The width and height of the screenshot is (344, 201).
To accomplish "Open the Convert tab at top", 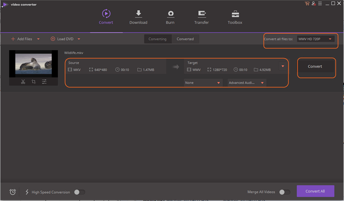I will (106, 17).
